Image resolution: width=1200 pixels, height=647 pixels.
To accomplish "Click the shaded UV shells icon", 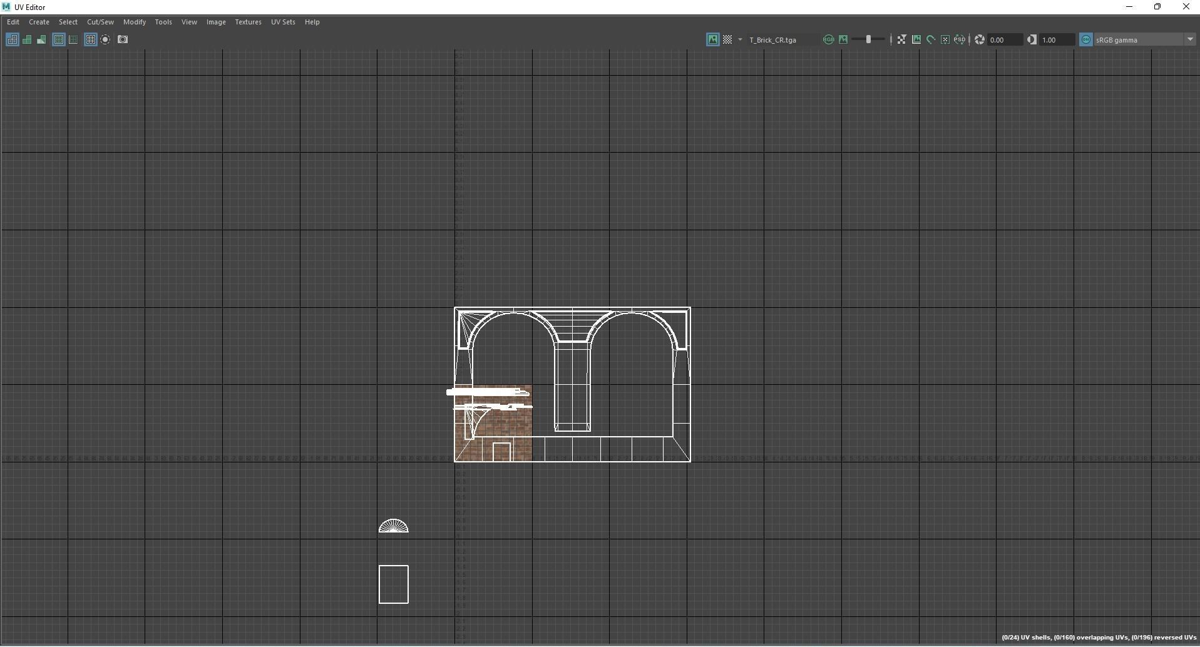I will pos(27,39).
